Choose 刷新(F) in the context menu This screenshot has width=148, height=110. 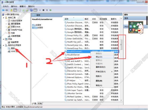pos(102,76)
